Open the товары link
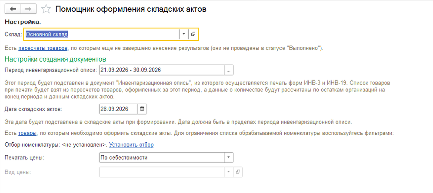 coord(27,133)
